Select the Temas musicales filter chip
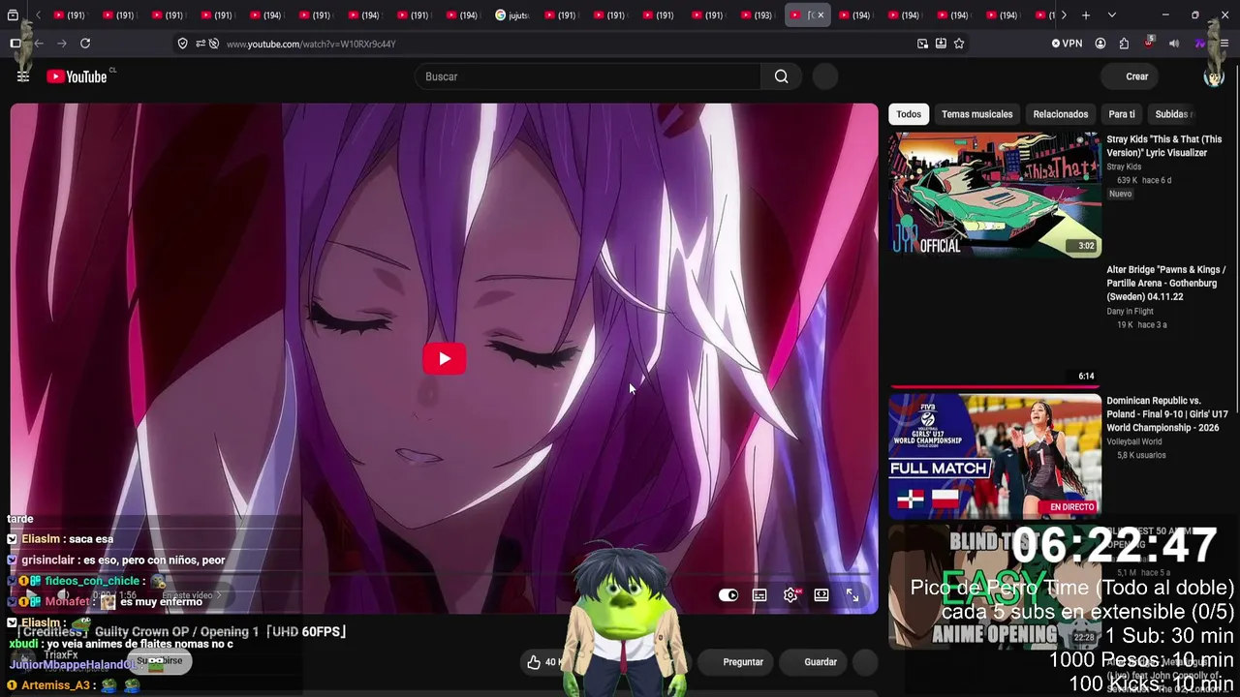The height and width of the screenshot is (697, 1240). tap(976, 114)
